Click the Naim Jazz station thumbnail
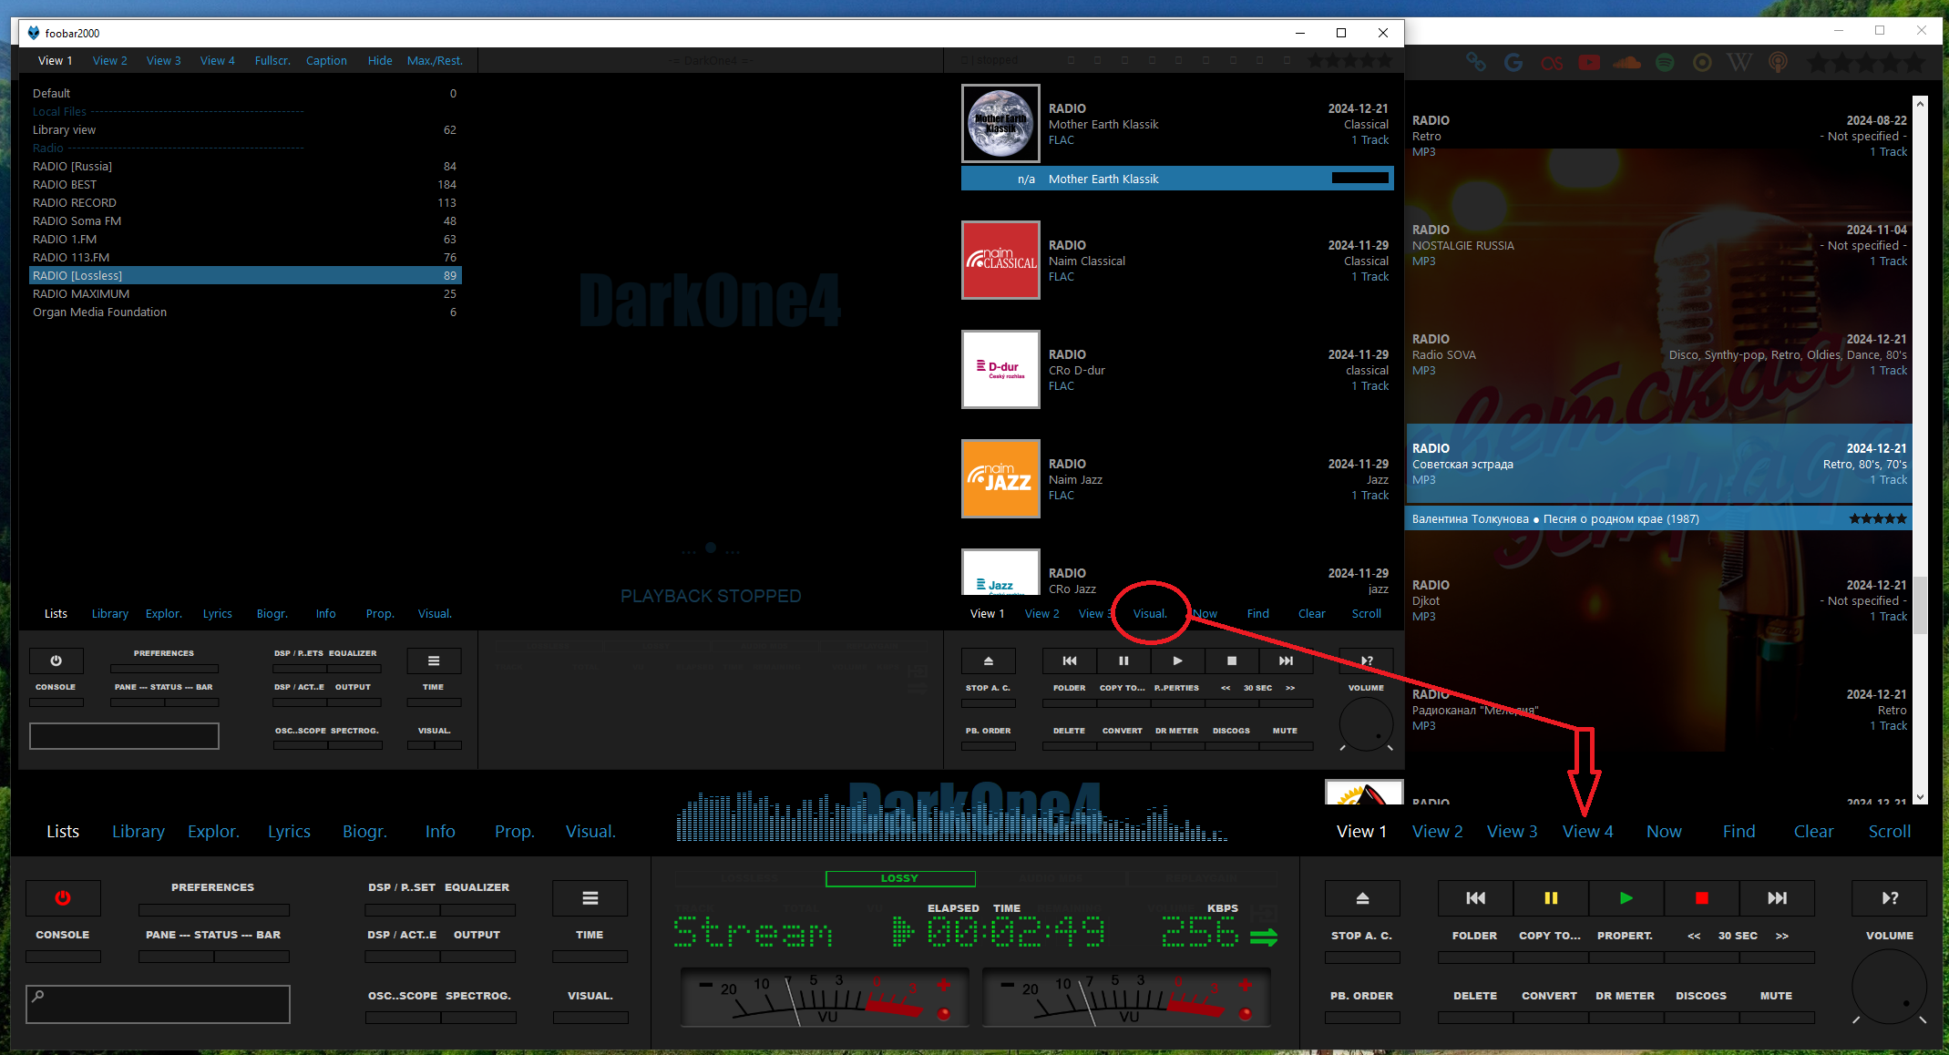Screen dimensions: 1949x1055 point(1000,478)
